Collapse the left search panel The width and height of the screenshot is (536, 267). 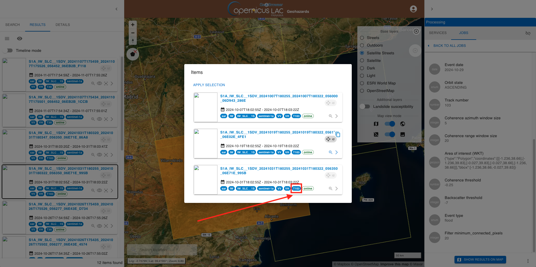[x=116, y=9]
